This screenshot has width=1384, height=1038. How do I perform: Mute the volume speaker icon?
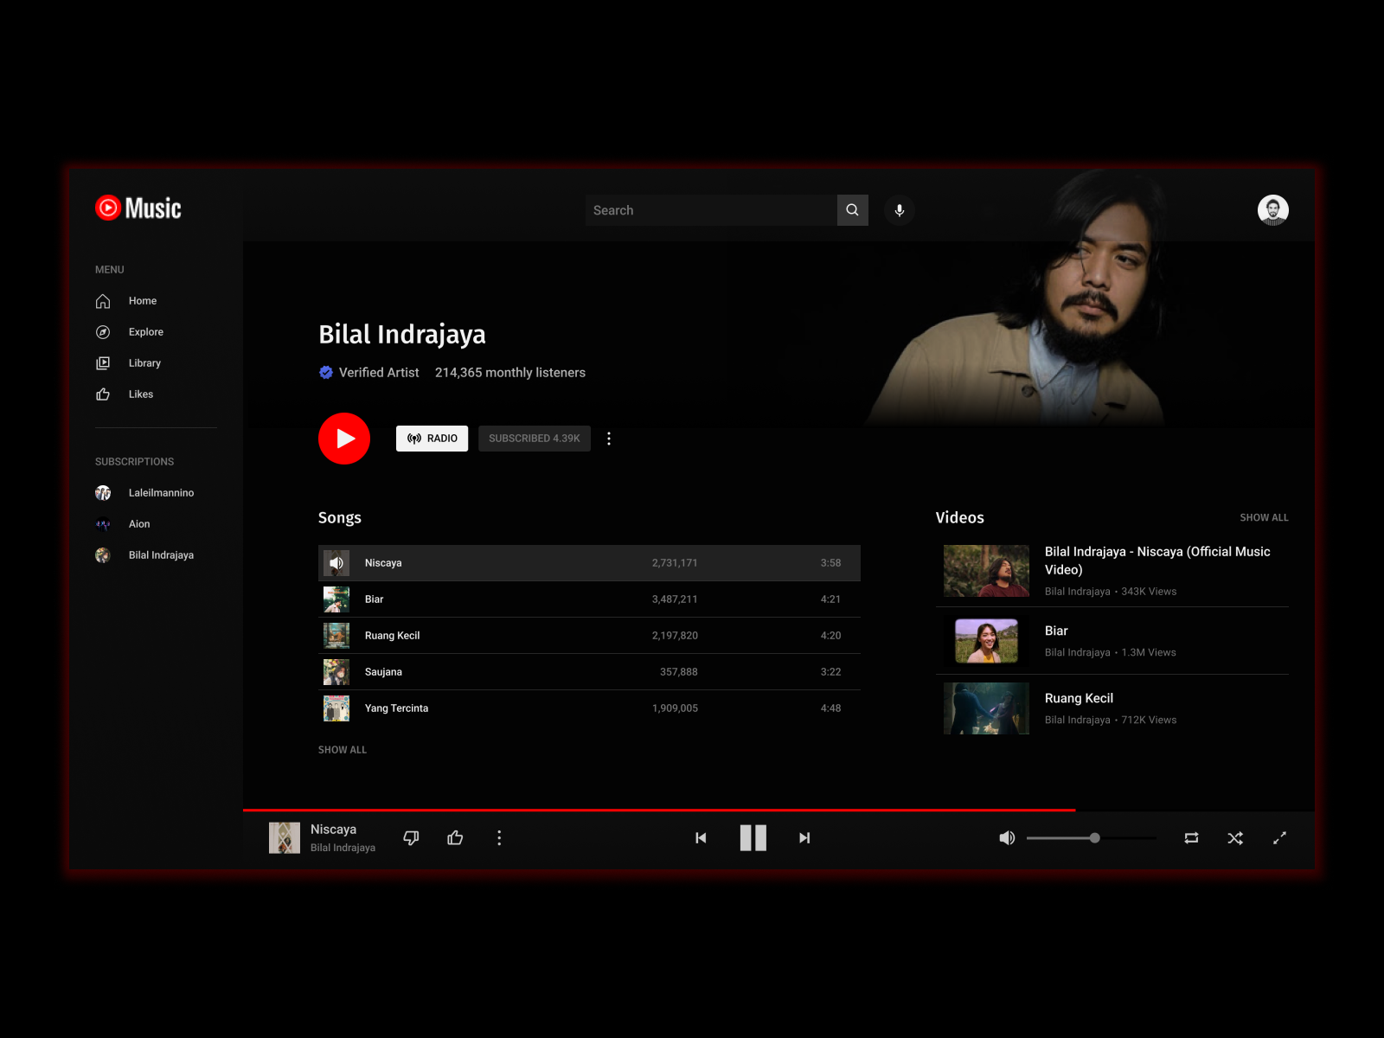[1007, 838]
